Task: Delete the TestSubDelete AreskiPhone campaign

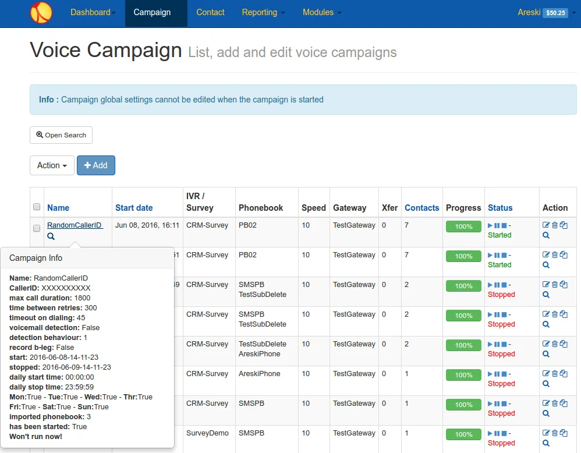Action: point(555,344)
